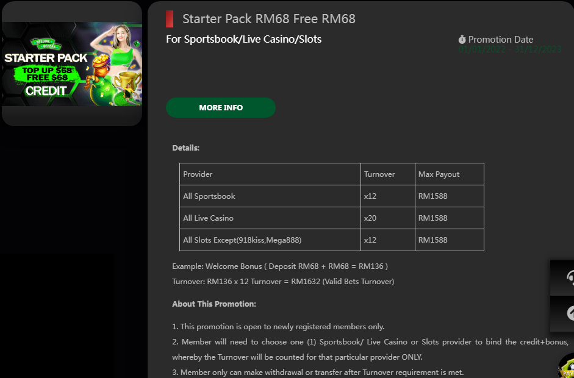Click the Starter Pack RM68 Free RM68 heading
This screenshot has width=574, height=378.
click(269, 19)
